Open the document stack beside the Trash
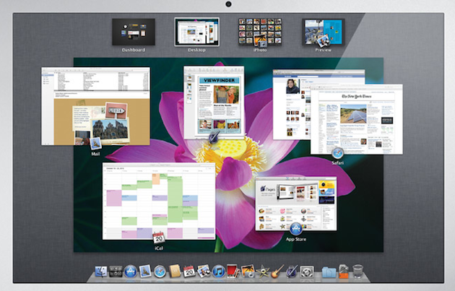 (344, 272)
